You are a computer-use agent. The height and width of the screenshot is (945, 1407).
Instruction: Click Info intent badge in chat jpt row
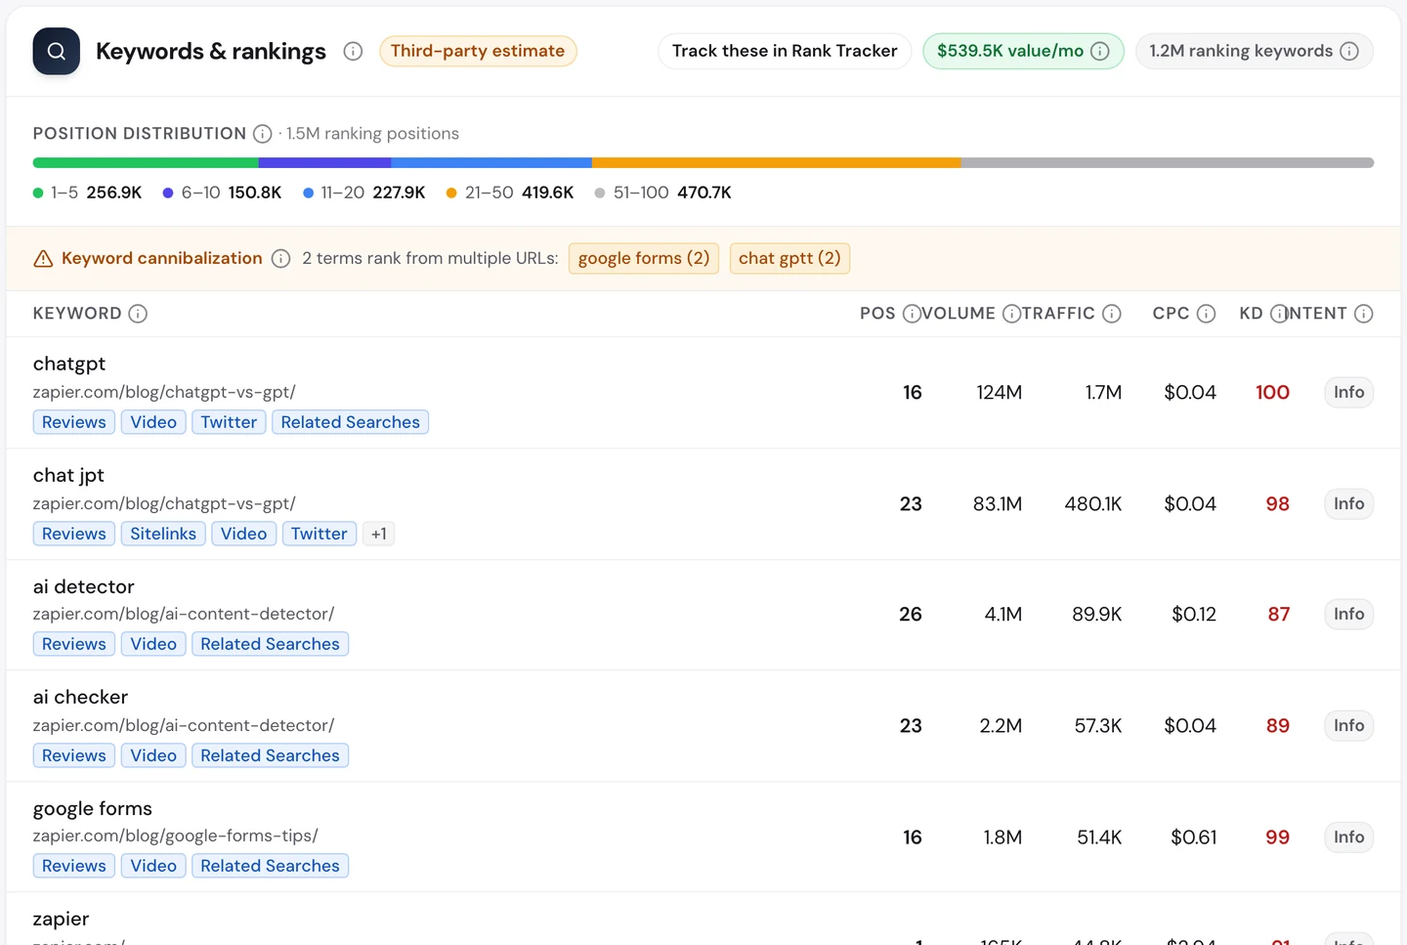point(1348,504)
